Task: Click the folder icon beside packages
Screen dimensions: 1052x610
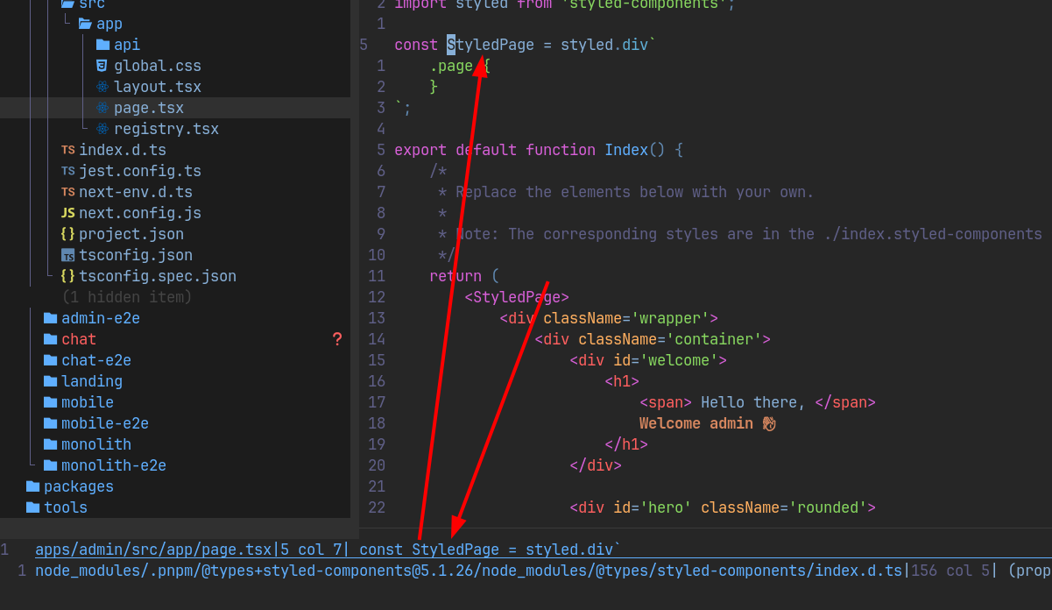Action: 33,486
